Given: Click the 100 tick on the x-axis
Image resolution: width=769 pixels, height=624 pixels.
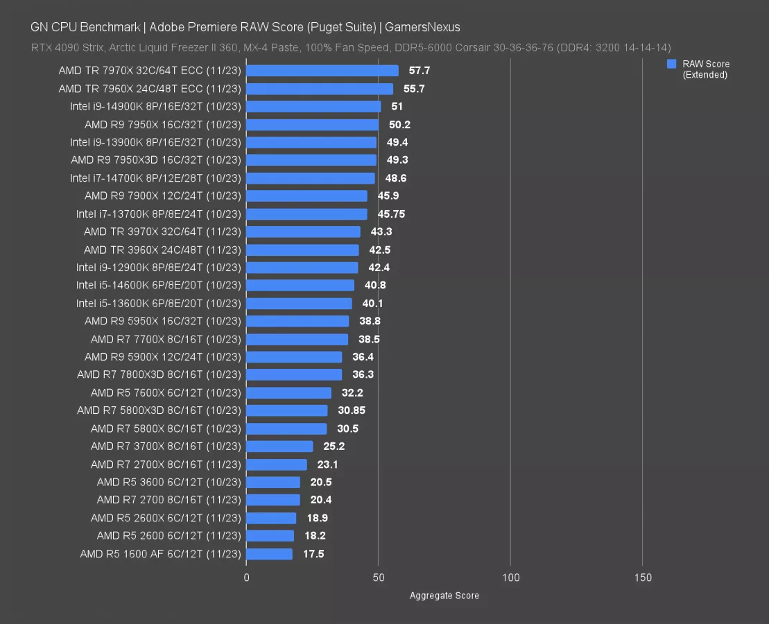Looking at the screenshot, I should [x=510, y=578].
